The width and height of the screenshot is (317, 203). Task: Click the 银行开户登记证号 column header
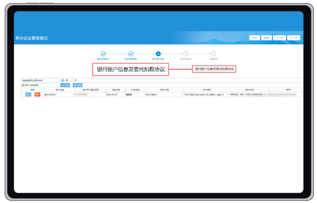pos(91,90)
